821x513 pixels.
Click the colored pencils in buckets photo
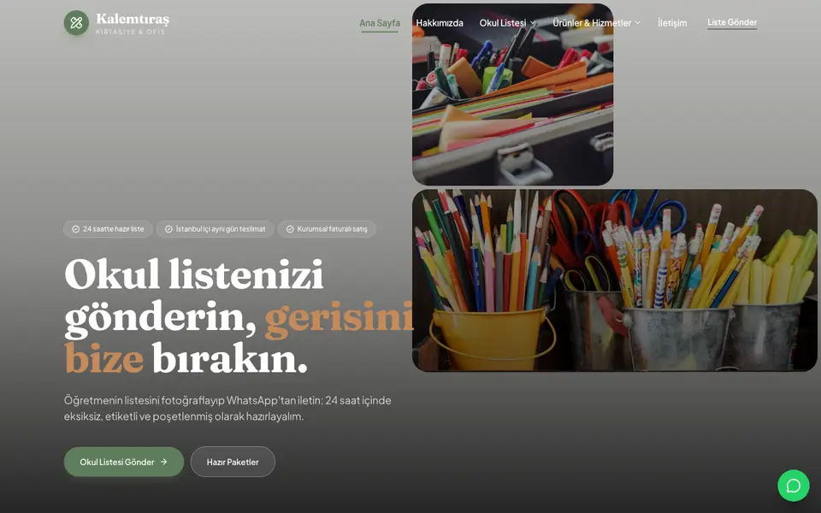pos(615,280)
